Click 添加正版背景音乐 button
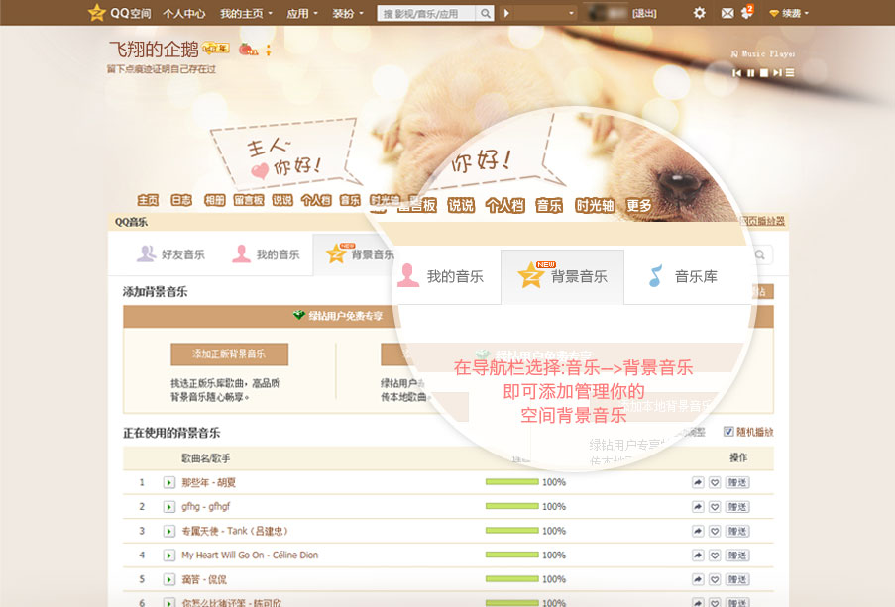Screen dimensions: 895x607 pos(230,354)
